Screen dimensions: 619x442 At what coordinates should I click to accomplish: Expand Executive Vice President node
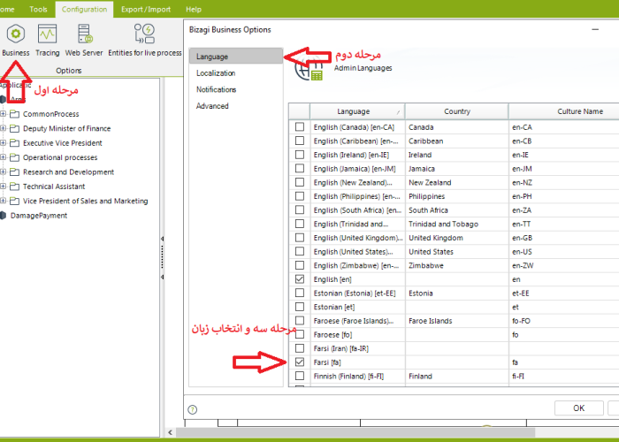click(4, 143)
